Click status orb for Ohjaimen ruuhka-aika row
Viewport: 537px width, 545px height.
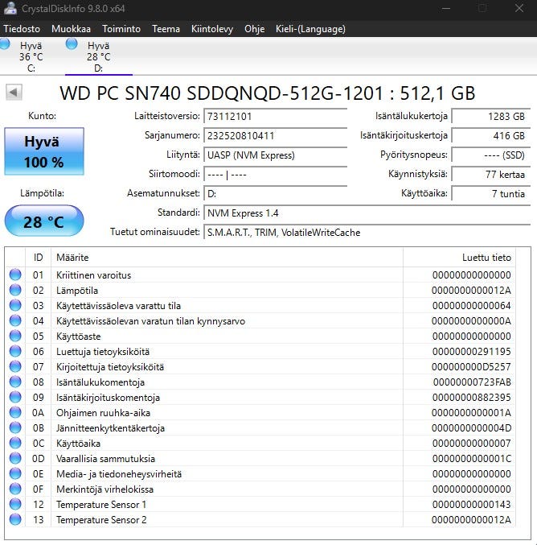pos(15,412)
